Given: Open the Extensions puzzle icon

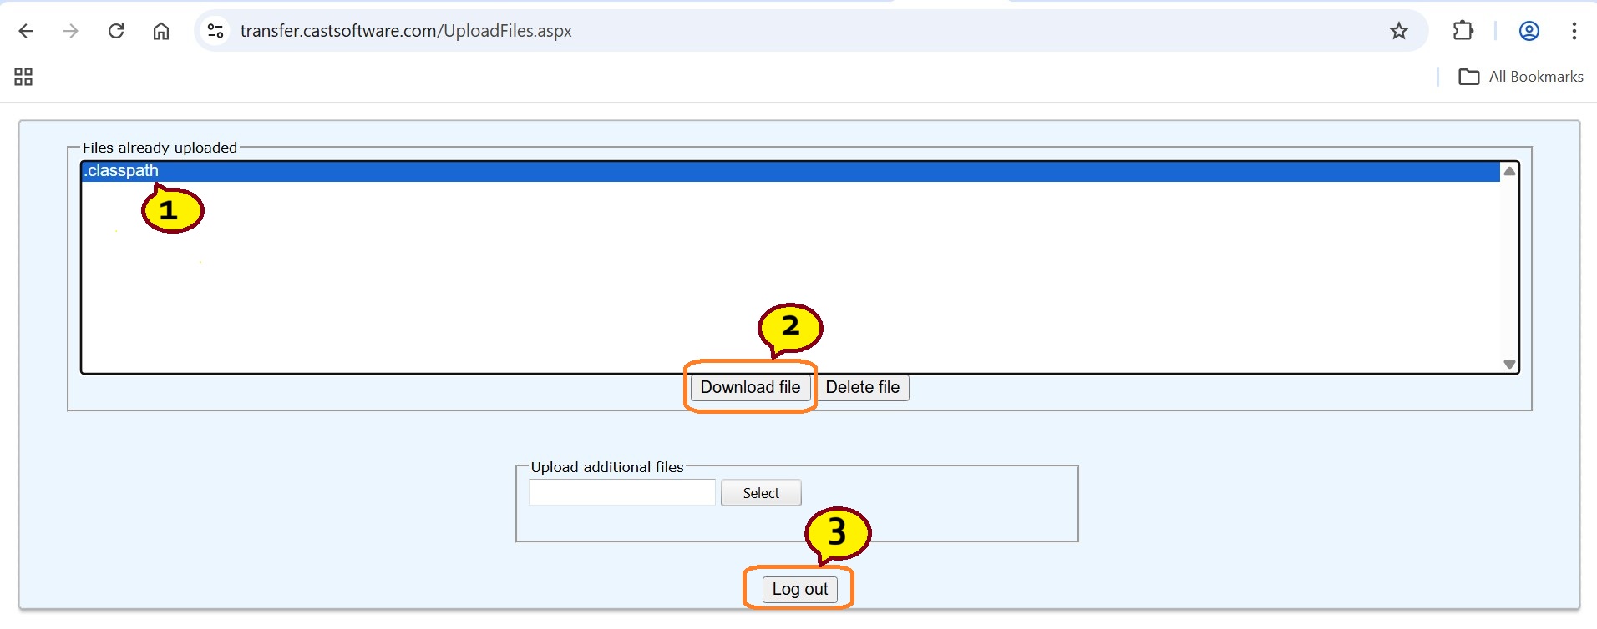Looking at the screenshot, I should [1463, 31].
